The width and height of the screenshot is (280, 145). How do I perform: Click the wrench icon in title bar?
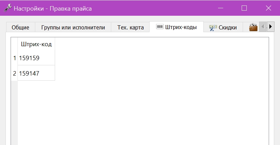click(8, 8)
